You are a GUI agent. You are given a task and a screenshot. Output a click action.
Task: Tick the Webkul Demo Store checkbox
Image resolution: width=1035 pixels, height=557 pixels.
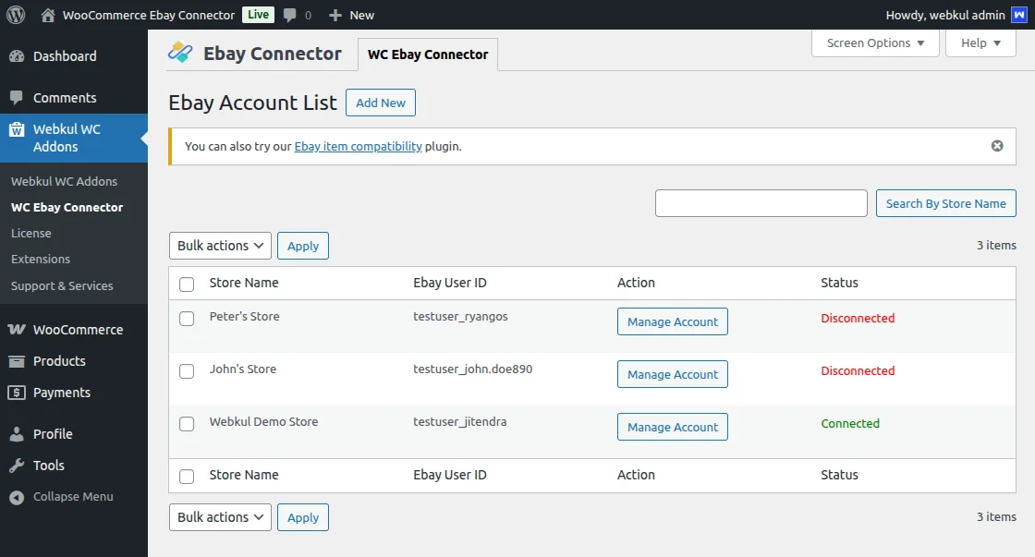pos(187,424)
